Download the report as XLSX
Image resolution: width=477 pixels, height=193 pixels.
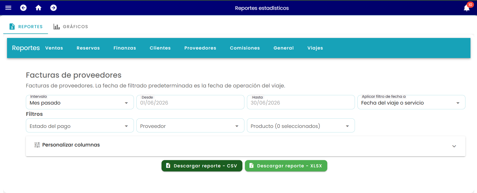click(x=286, y=166)
